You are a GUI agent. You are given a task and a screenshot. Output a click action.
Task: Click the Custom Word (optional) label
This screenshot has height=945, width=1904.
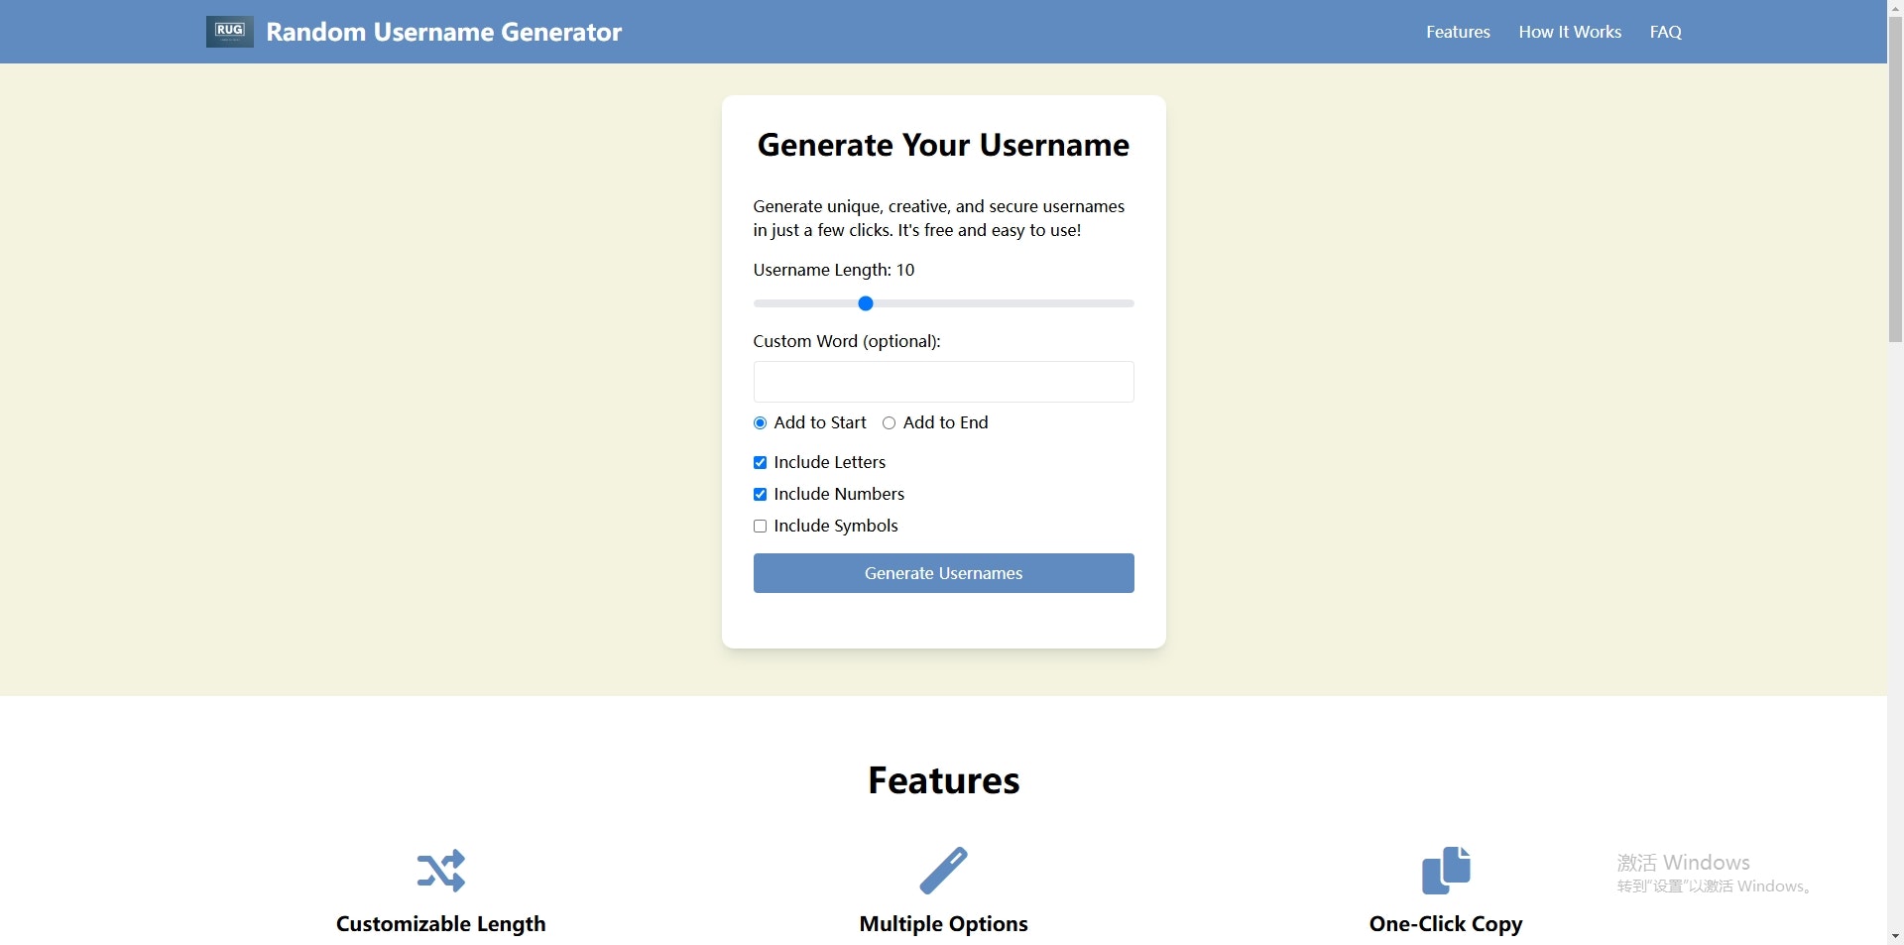click(847, 341)
